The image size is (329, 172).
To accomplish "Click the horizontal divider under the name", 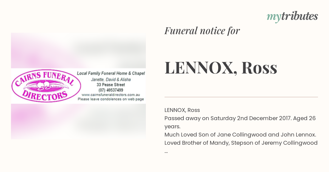I will (241, 97).
